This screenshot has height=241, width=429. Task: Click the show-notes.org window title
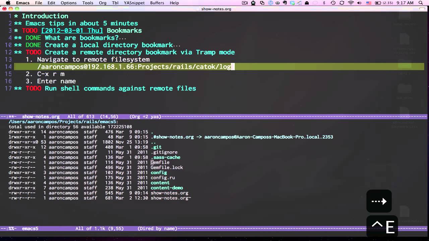(216, 9)
